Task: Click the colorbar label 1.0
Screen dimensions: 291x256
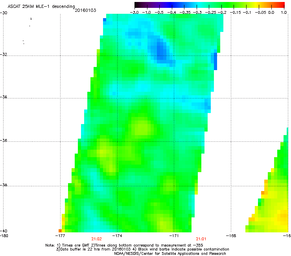Action: [x=284, y=13]
